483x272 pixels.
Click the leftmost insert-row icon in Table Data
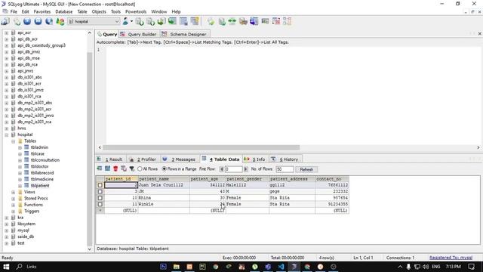(99, 168)
